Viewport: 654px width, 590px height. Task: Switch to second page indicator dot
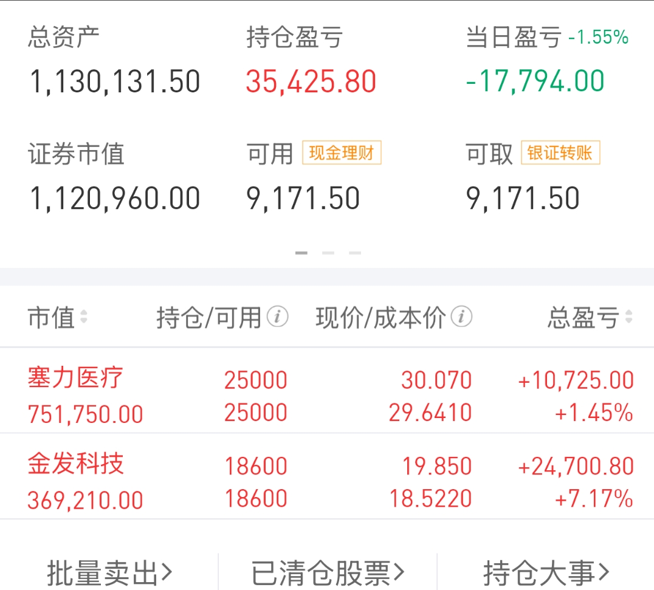[328, 253]
